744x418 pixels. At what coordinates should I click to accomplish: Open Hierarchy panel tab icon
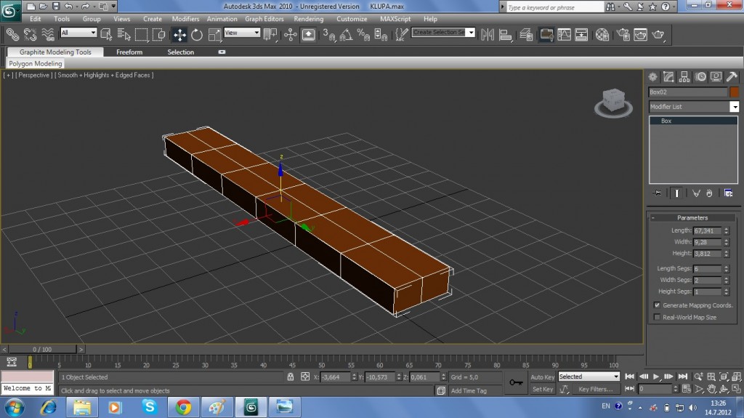click(684, 77)
